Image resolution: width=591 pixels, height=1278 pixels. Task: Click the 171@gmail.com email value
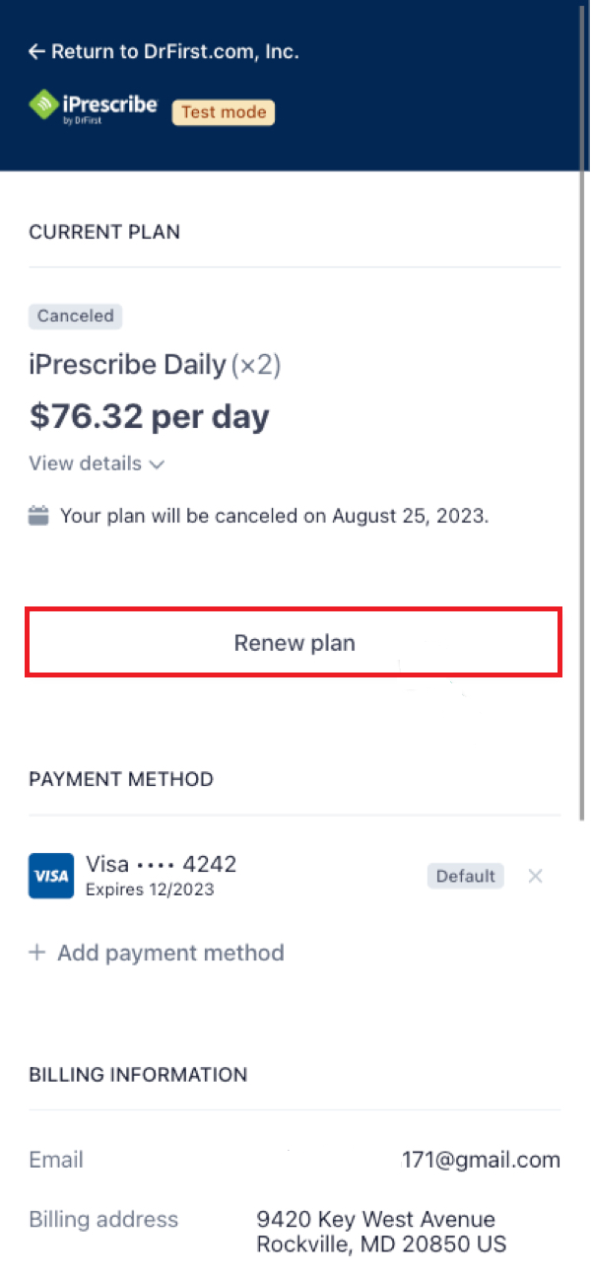click(x=481, y=1160)
